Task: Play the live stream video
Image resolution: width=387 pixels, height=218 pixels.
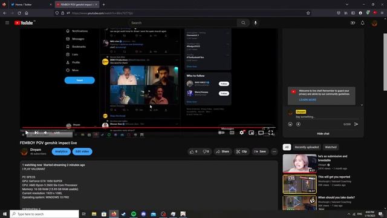Action: tap(27, 133)
